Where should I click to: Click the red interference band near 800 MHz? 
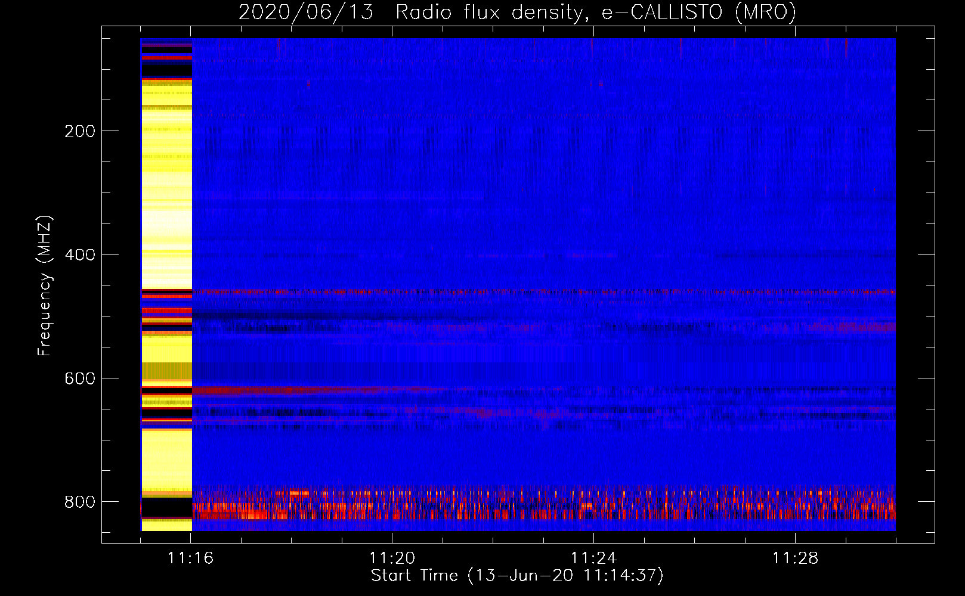(543, 504)
